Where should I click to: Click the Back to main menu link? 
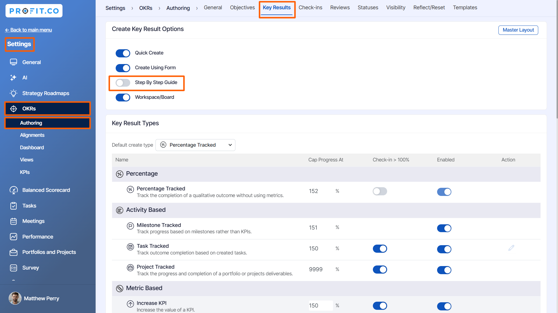[28, 30]
